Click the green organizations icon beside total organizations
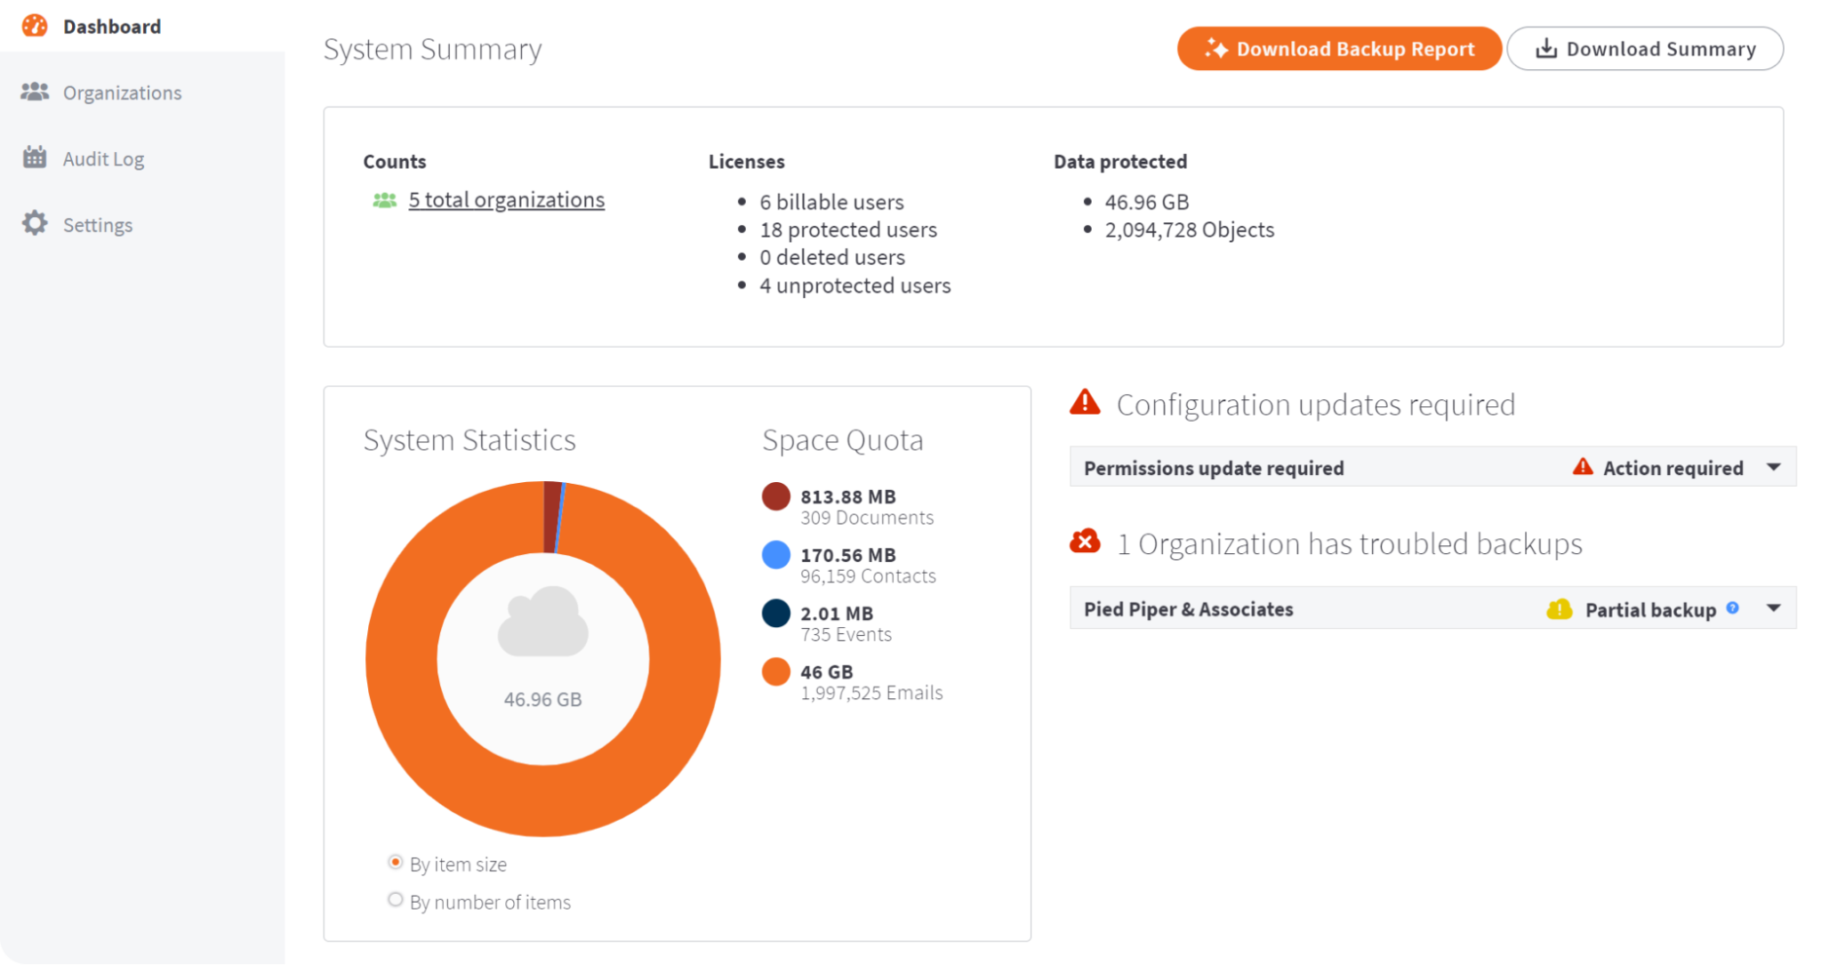This screenshot has width=1821, height=965. click(383, 199)
